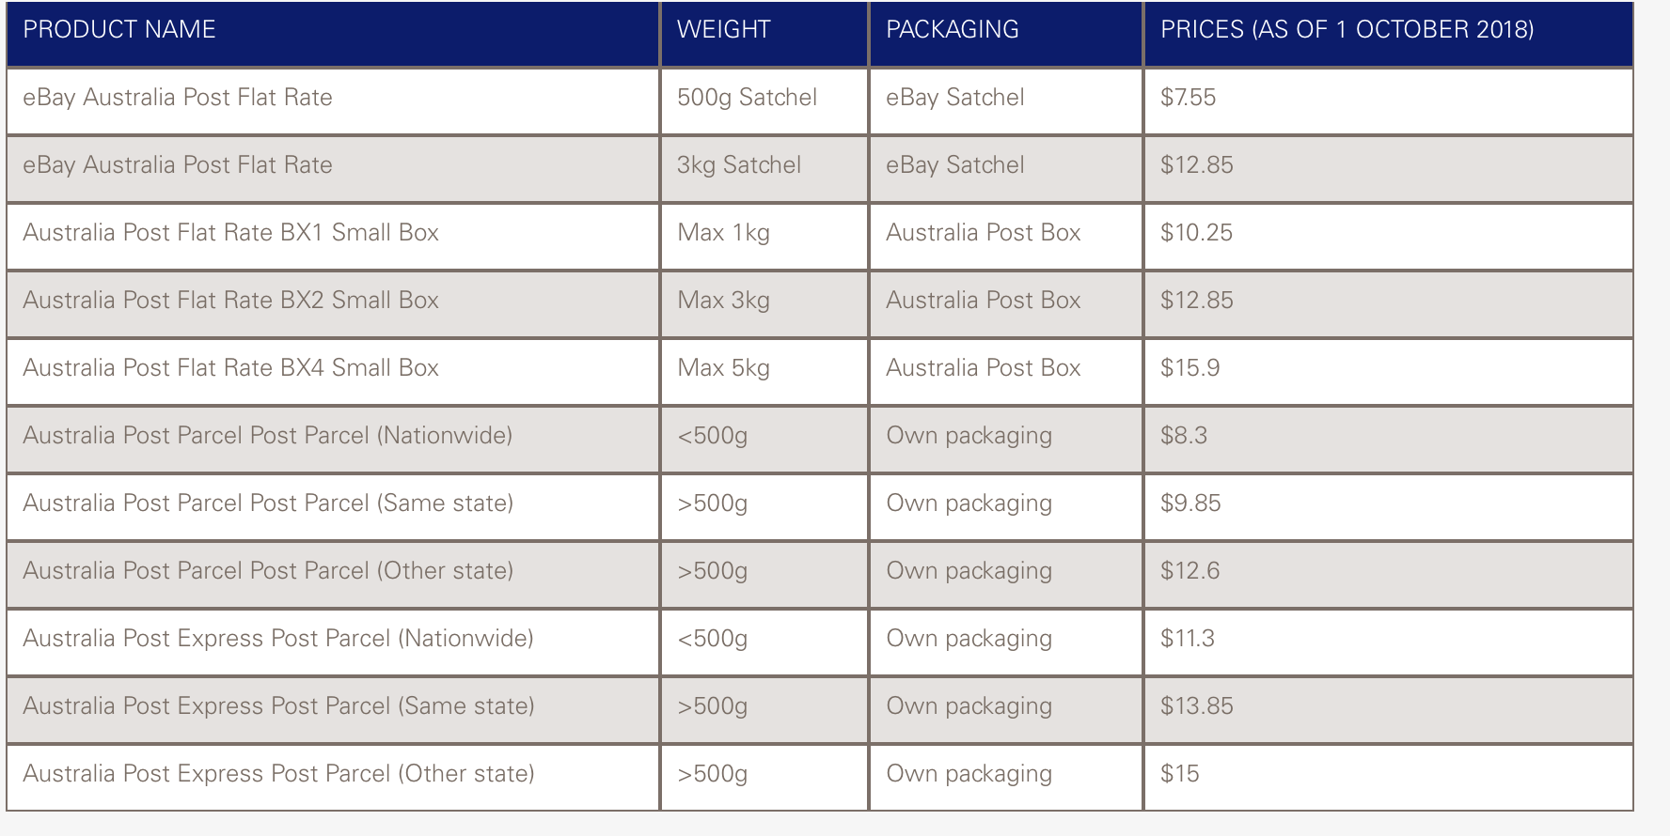Select the Max 5kg weight cell

click(723, 368)
